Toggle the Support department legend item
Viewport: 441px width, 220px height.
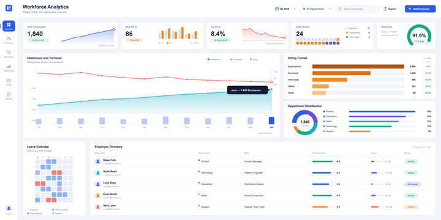(x=328, y=131)
